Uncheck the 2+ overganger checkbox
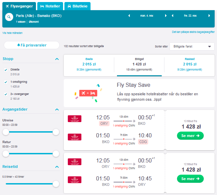The width and height of the screenshot is (217, 195). point(6,94)
